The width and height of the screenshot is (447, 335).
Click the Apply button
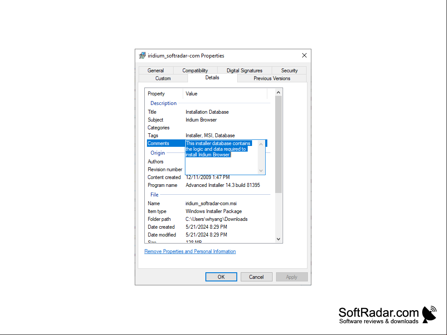292,277
